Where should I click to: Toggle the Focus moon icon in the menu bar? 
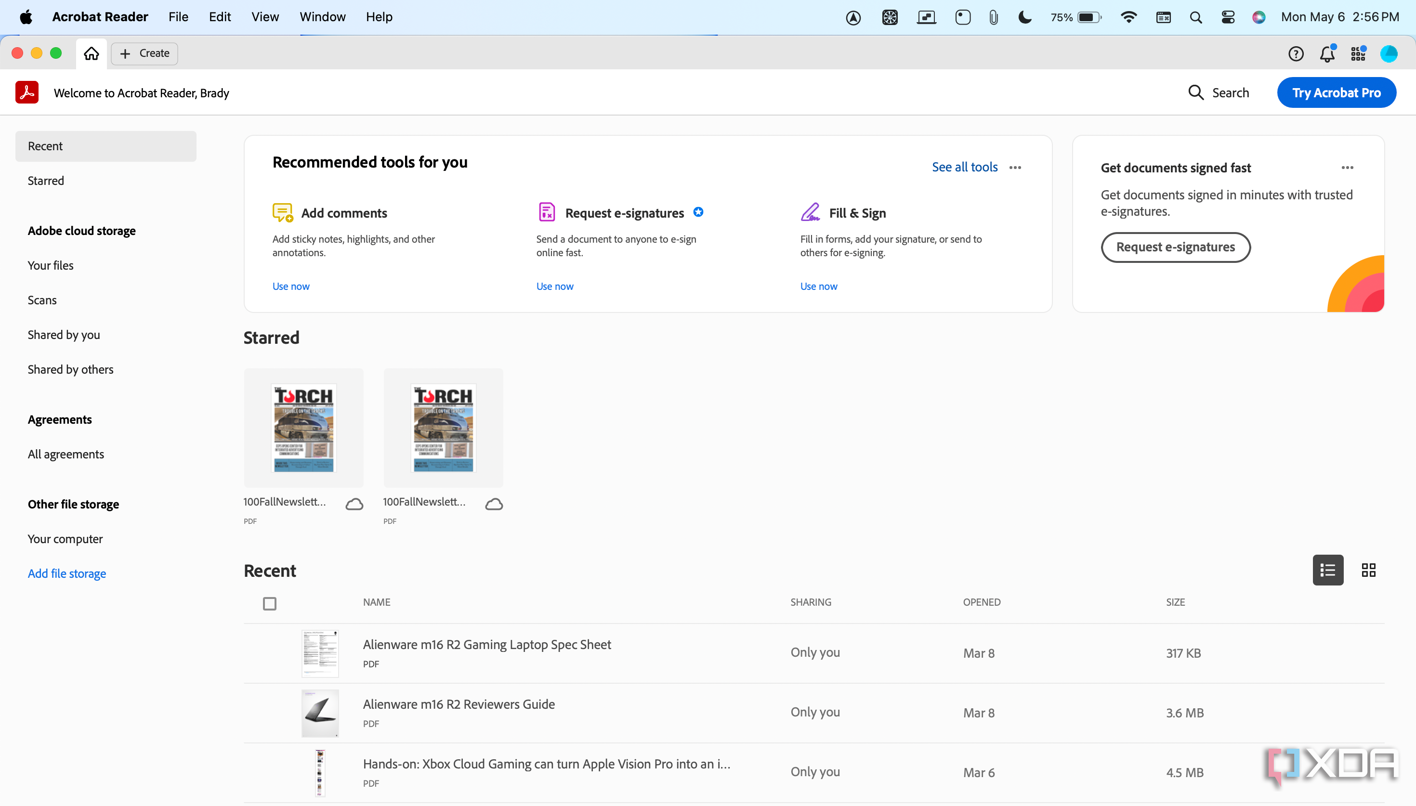(1024, 17)
